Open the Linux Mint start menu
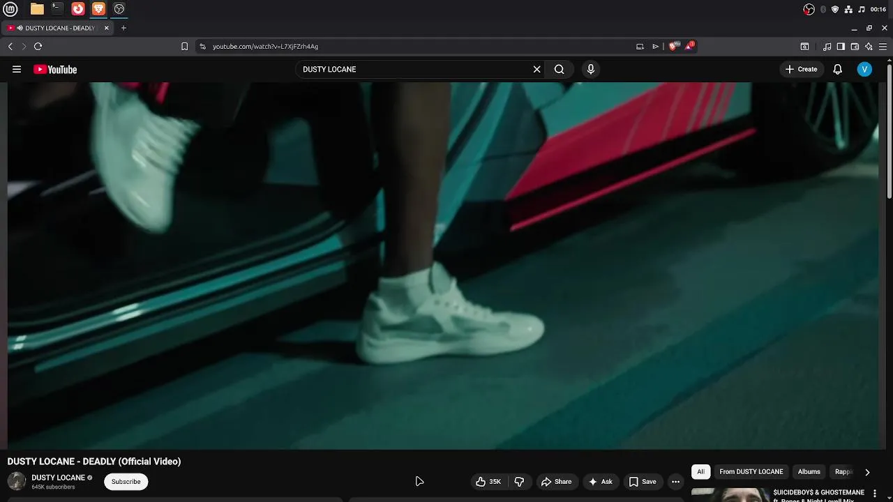893x502 pixels. pos(10,9)
